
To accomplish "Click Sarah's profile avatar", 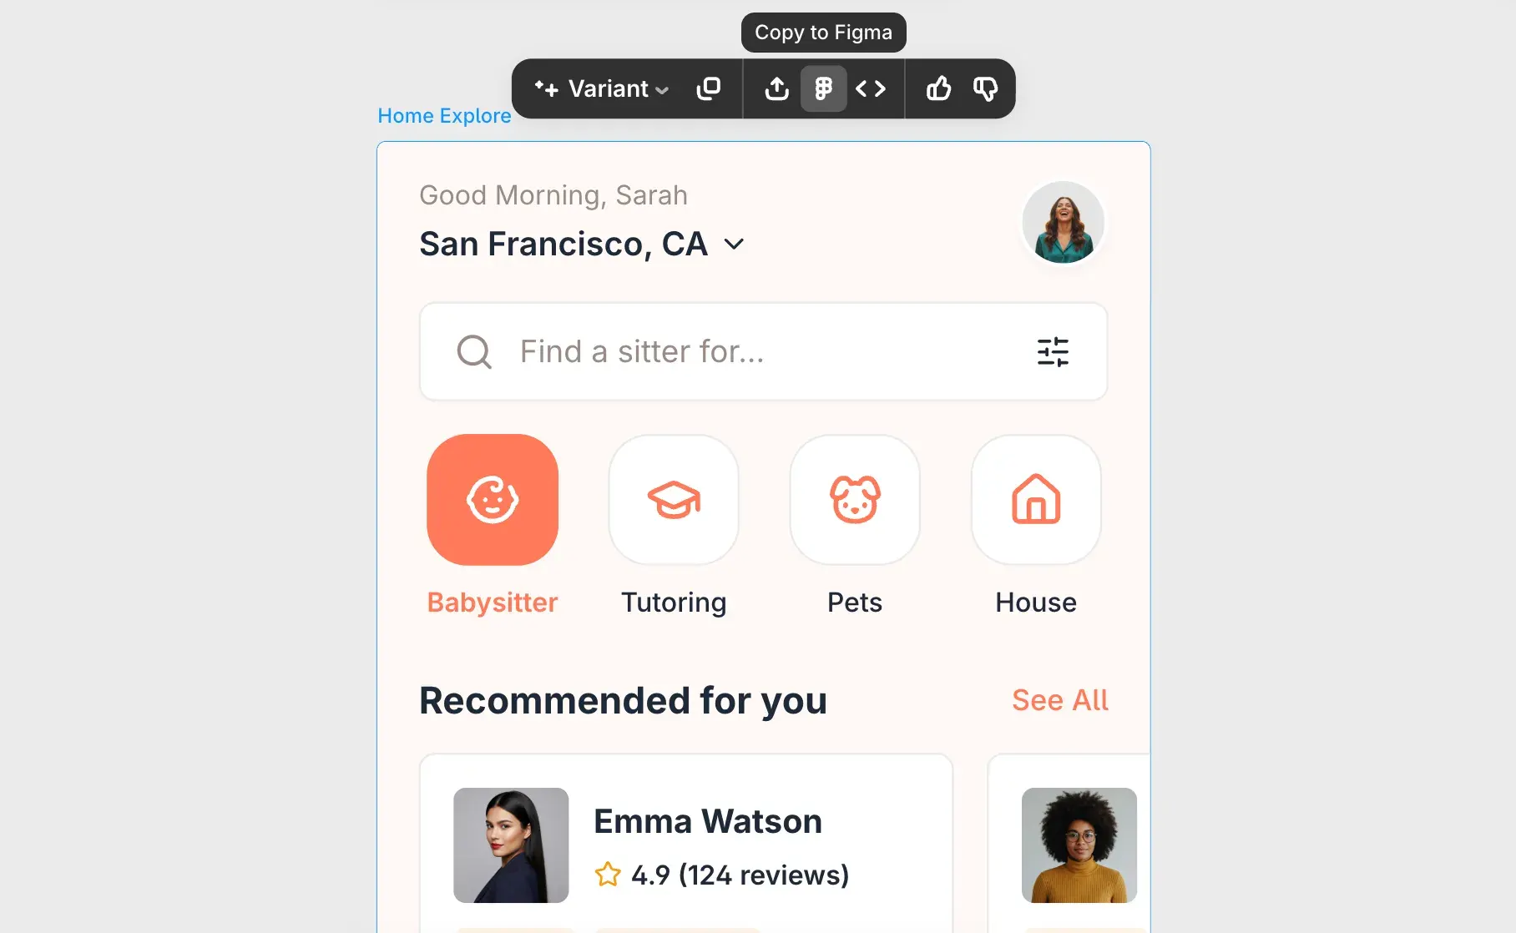I will pyautogui.click(x=1062, y=222).
